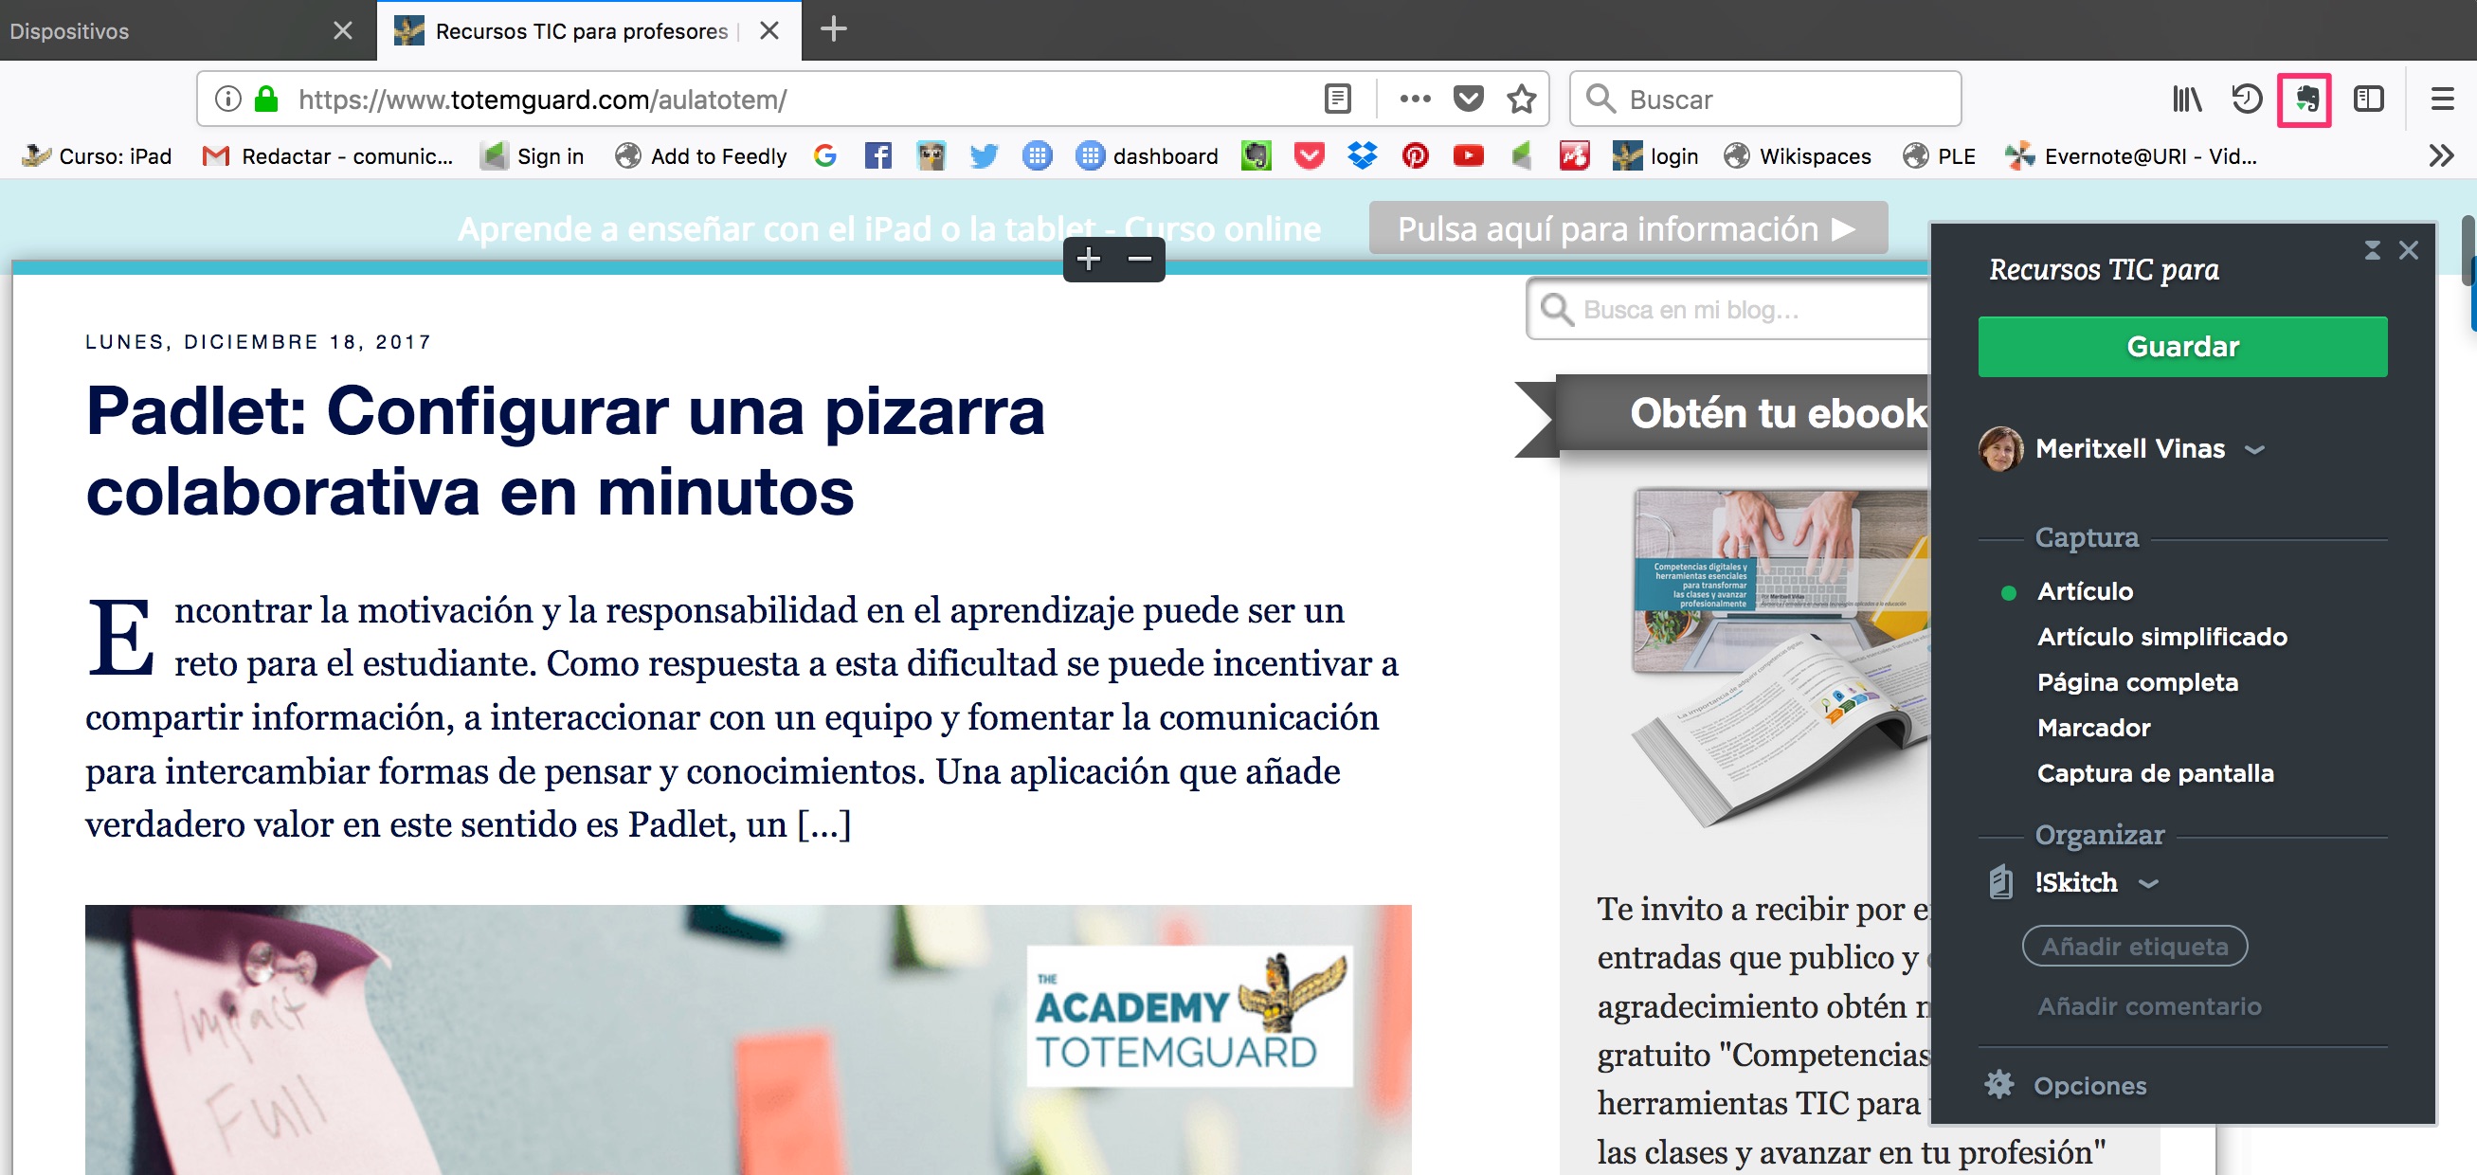Screen dimensions: 2477x1175
Task: Minimize the Evernote clipper panel
Action: 2372,251
